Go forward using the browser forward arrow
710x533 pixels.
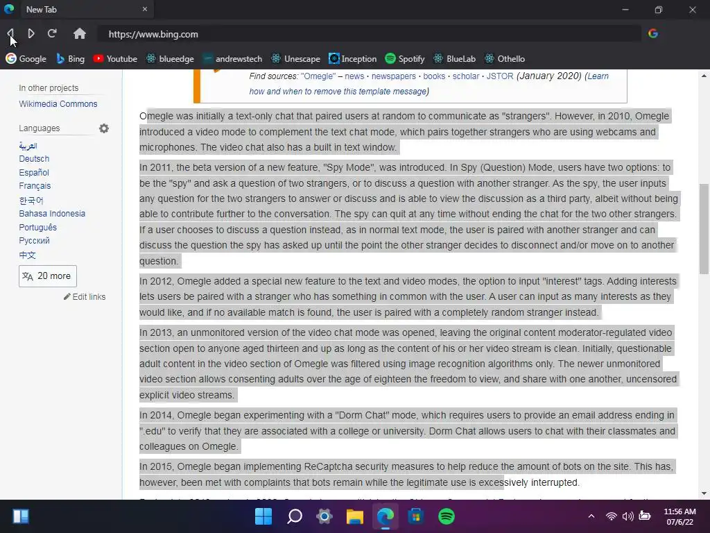tap(31, 33)
